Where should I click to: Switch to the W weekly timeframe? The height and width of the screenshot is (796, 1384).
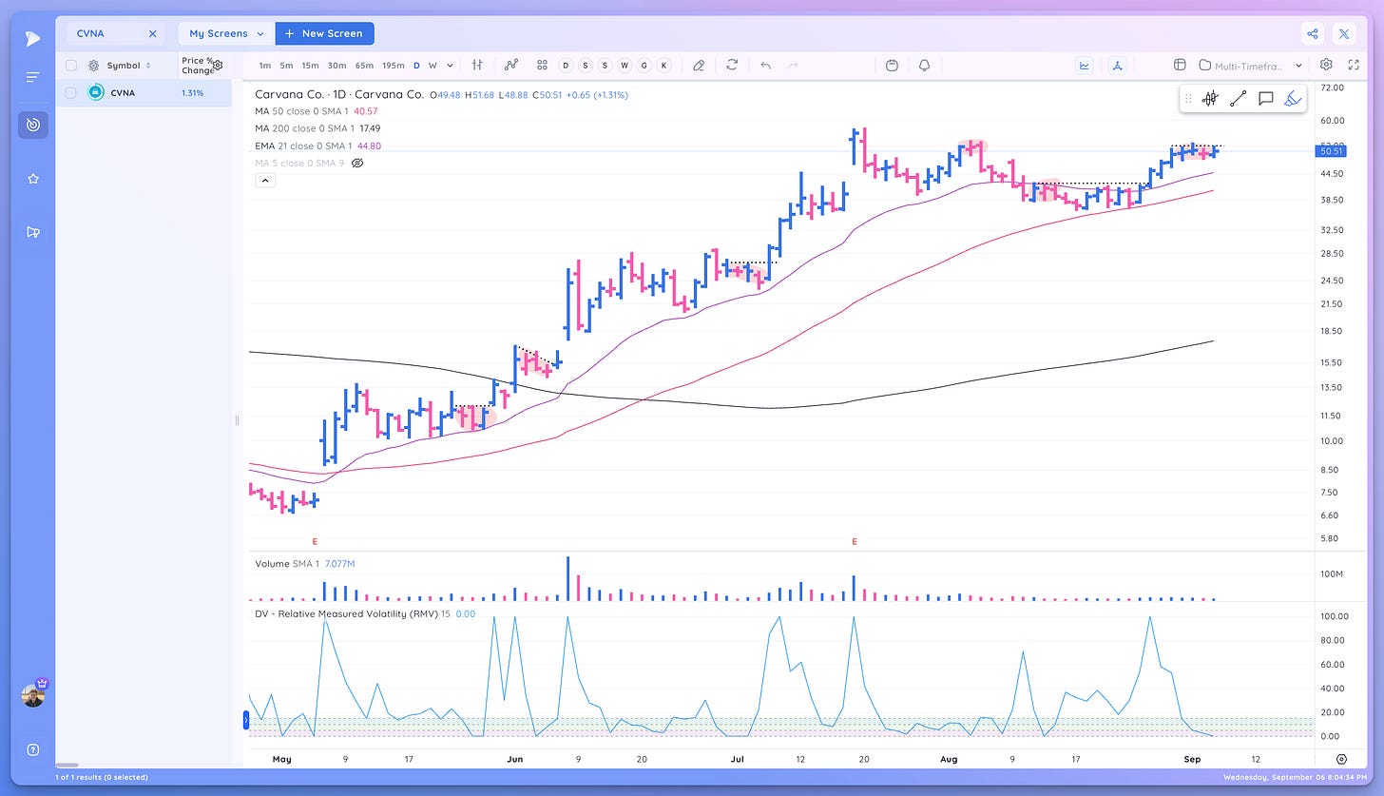click(x=432, y=66)
